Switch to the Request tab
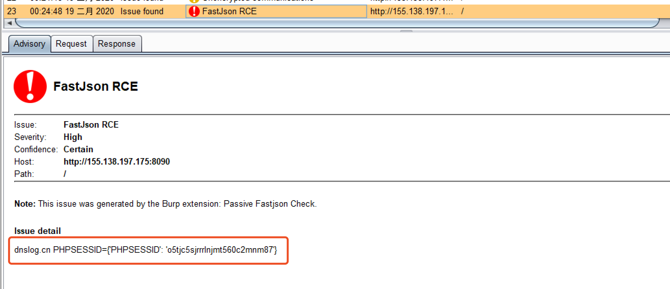The width and height of the screenshot is (670, 289). [x=71, y=44]
